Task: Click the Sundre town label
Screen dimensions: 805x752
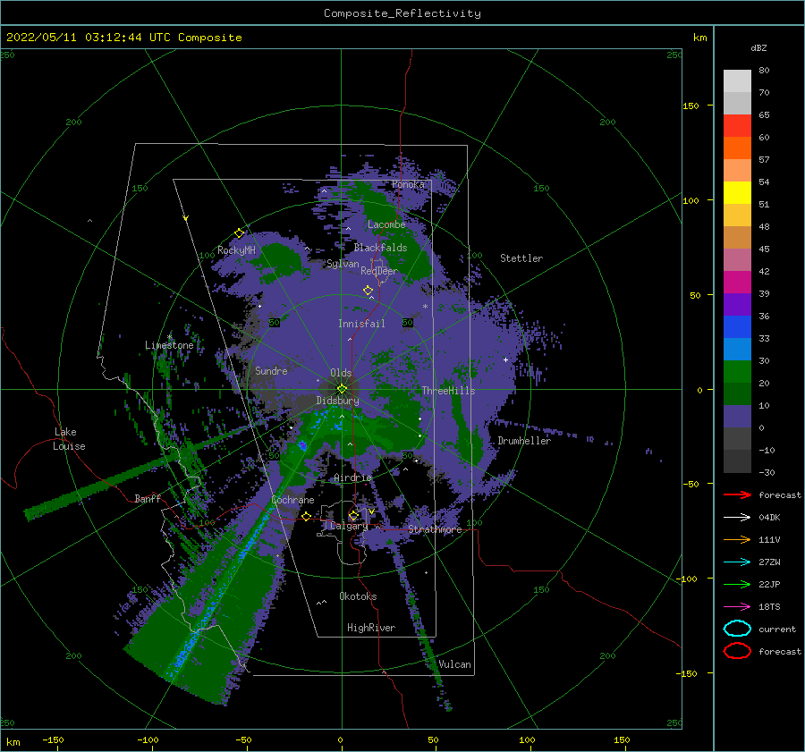Action: [x=272, y=370]
